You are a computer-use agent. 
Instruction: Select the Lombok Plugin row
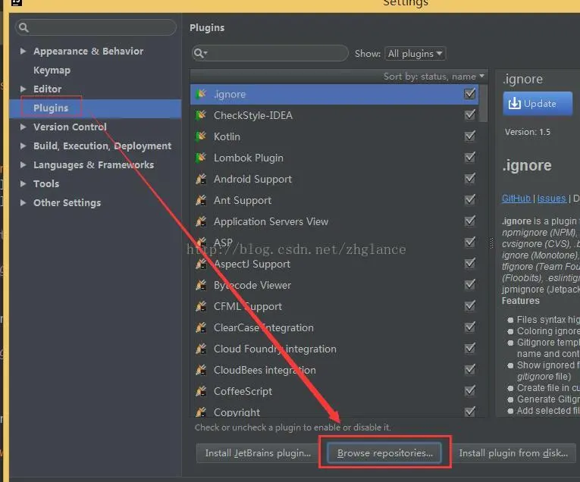335,158
